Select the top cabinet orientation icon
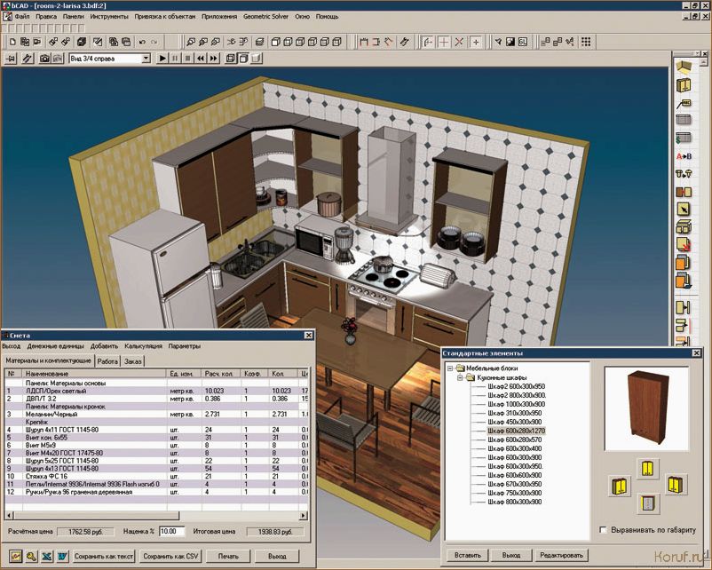 (x=645, y=467)
